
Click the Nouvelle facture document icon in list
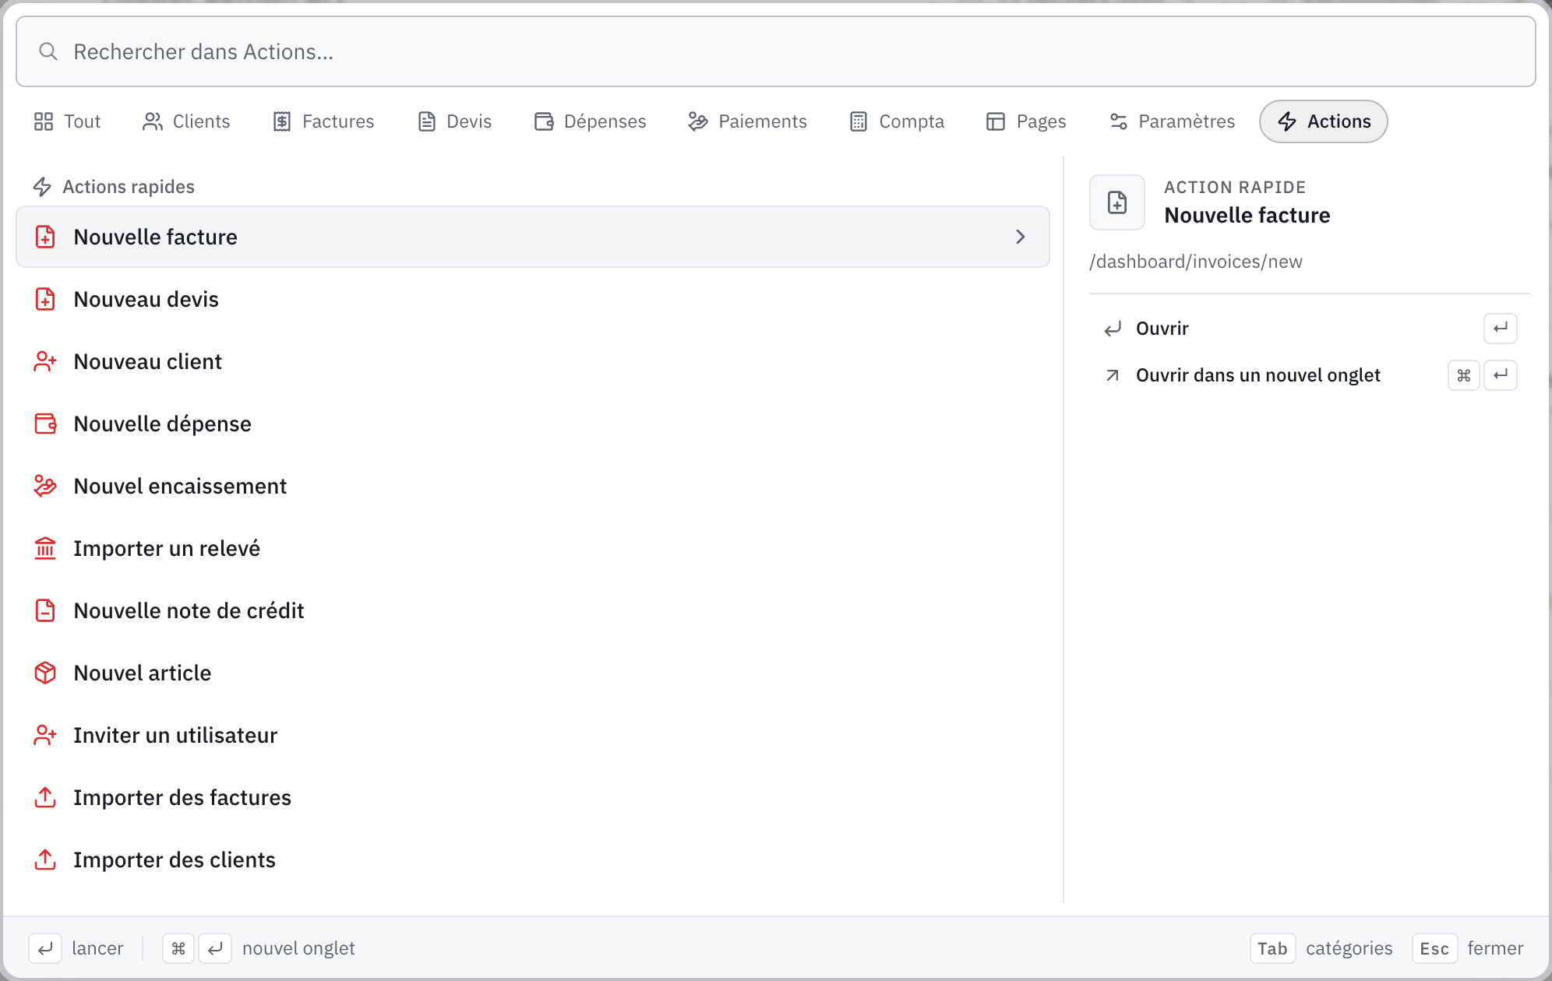pos(45,237)
